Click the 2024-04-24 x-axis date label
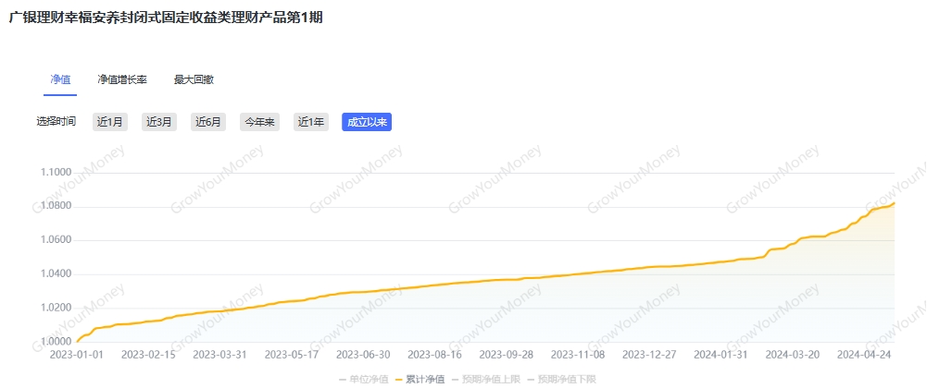 862,354
